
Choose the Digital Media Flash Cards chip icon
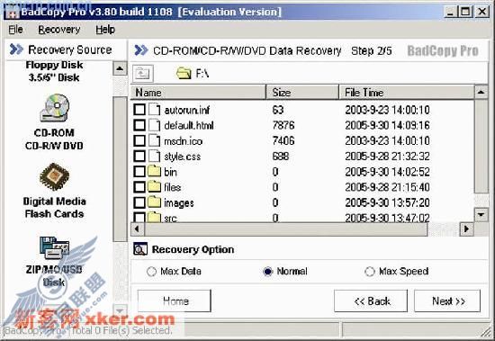click(54, 177)
